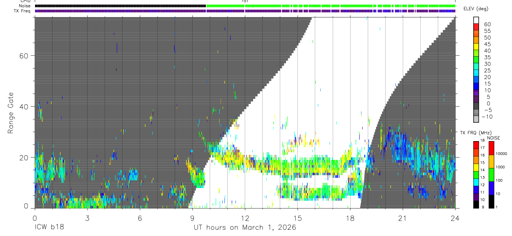
Task: Click the UT hours axis tick 21
Action: [x=402, y=218]
